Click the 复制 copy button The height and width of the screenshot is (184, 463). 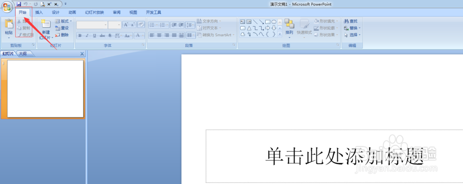(x=24, y=28)
